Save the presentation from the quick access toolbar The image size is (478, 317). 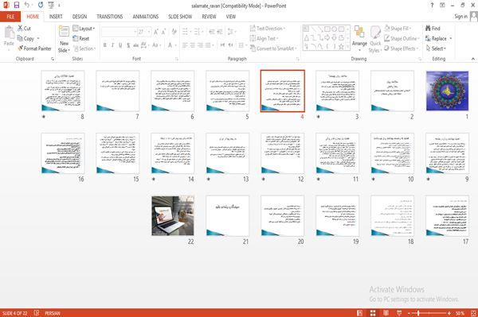[x=17, y=6]
